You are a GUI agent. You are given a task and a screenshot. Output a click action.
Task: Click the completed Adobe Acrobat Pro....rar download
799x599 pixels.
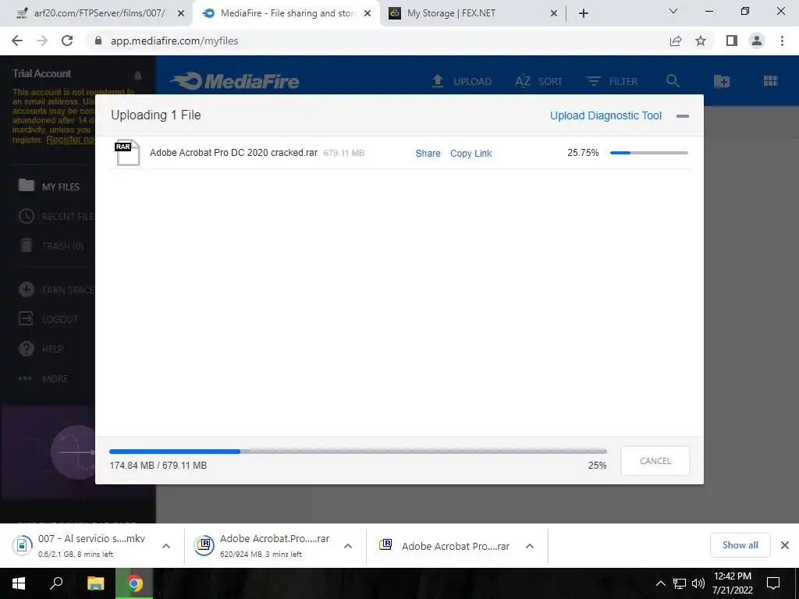coord(444,545)
